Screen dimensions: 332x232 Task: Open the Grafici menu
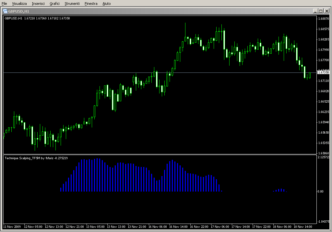(54, 4)
